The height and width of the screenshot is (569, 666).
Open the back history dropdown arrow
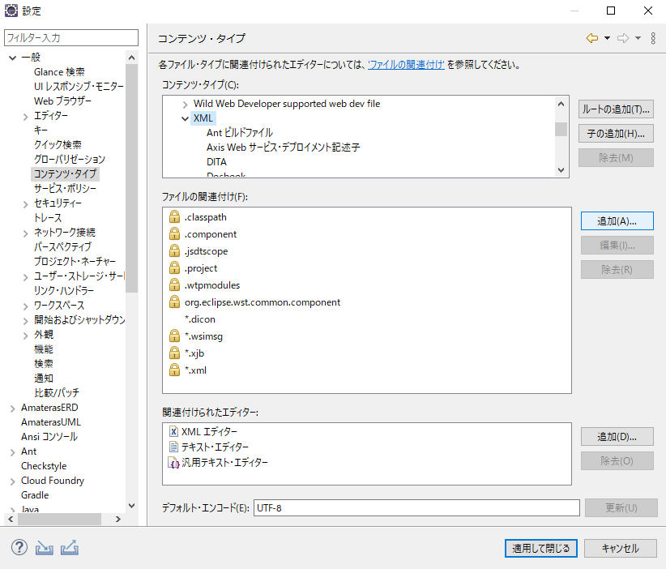coord(608,38)
